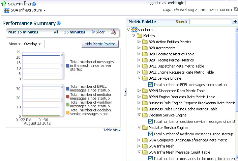Click the SOA Infra Mesh folder icon

[145, 146]
